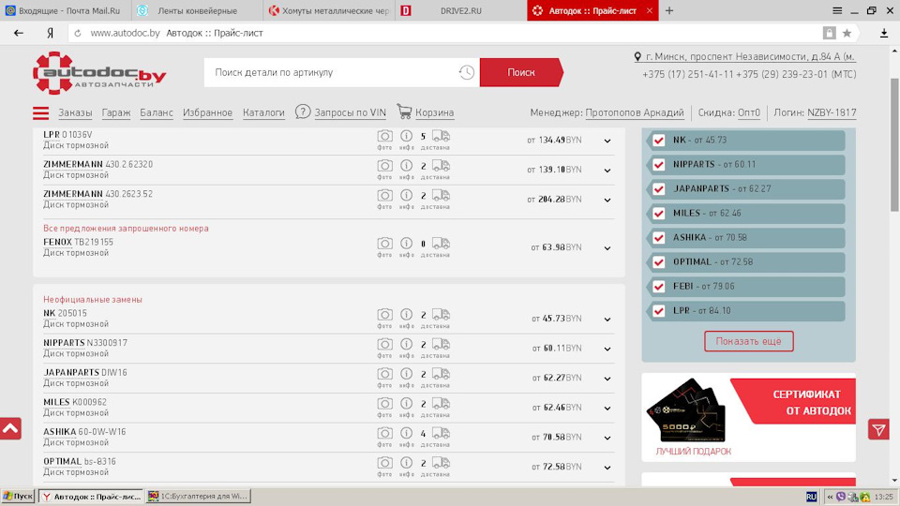Show info for FENOX TB219155

tap(406, 244)
